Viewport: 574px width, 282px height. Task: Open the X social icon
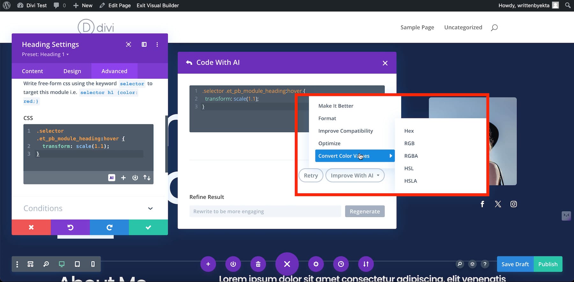[x=498, y=204]
